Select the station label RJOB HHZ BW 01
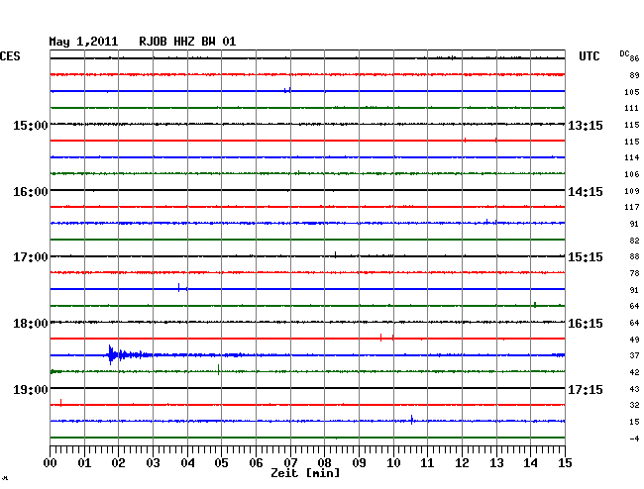The image size is (644, 489). tap(187, 42)
